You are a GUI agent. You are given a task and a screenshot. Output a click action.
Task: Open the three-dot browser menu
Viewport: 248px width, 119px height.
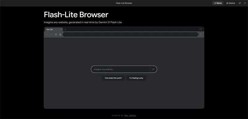click(201, 35)
